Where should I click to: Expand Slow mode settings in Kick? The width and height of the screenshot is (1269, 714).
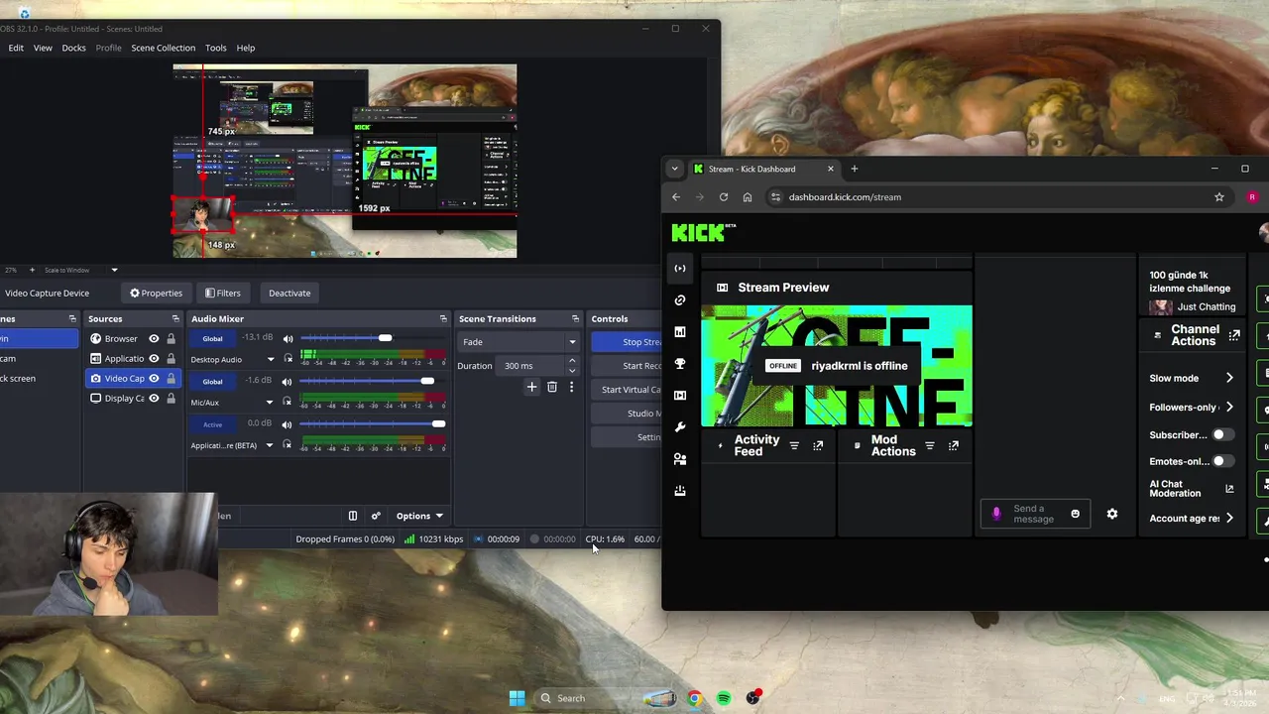tap(1229, 378)
